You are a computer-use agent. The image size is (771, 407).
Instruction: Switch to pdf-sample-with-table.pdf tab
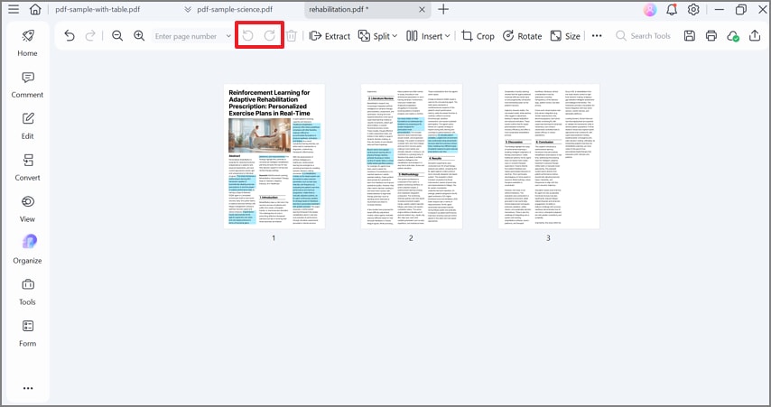pos(98,9)
